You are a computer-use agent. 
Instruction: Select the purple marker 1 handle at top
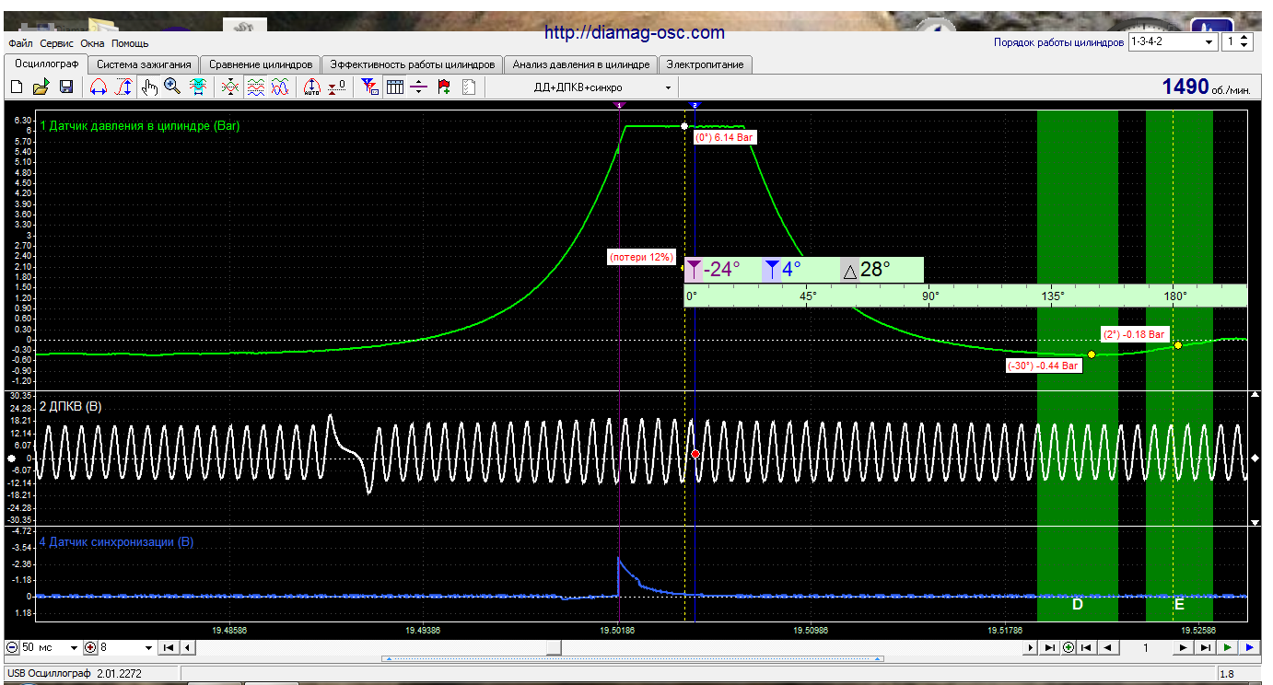click(x=619, y=105)
